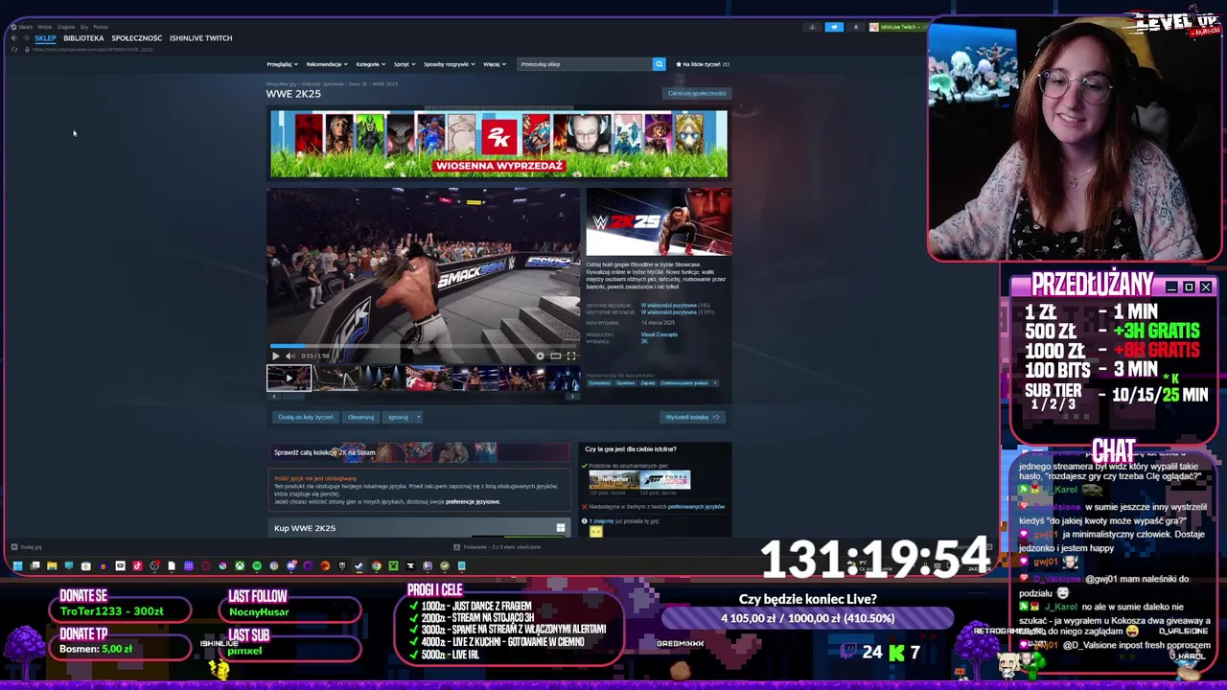Open the Widok menu
1227x690 pixels.
pos(45,27)
